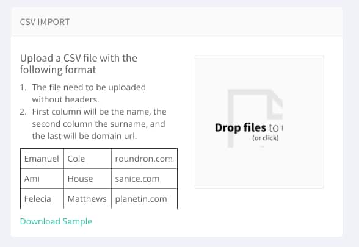
Task: Click the Drop files bold text
Action: (241, 127)
